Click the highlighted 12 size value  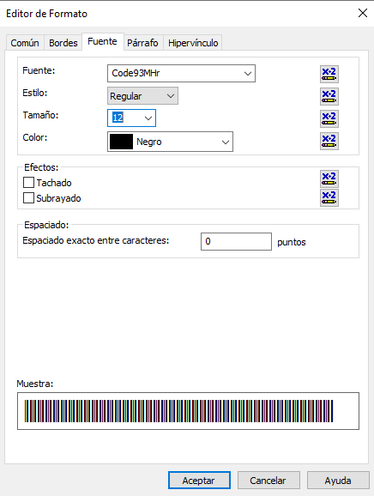[118, 118]
